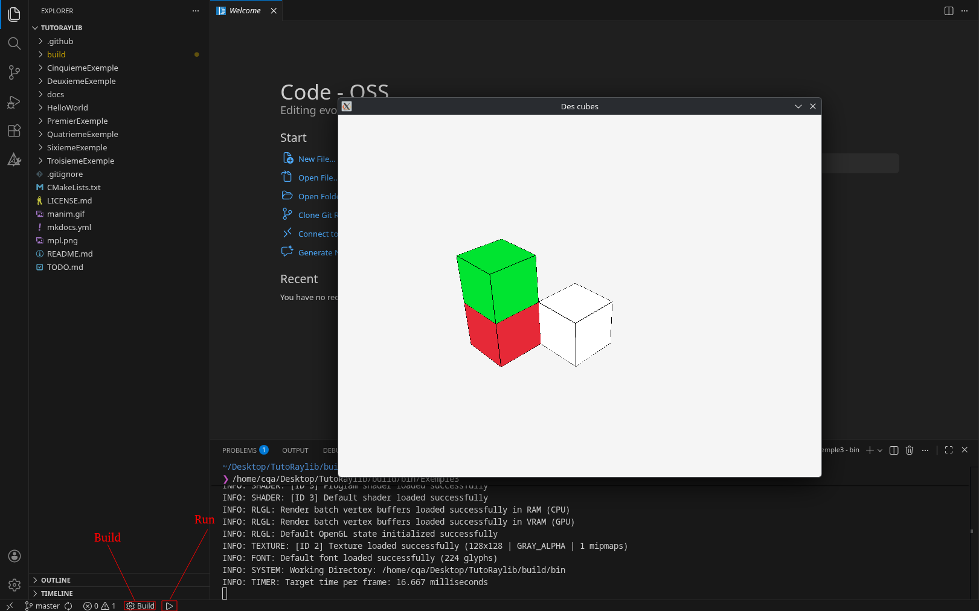Expand the OUTLINE section
979x611 pixels.
56,580
